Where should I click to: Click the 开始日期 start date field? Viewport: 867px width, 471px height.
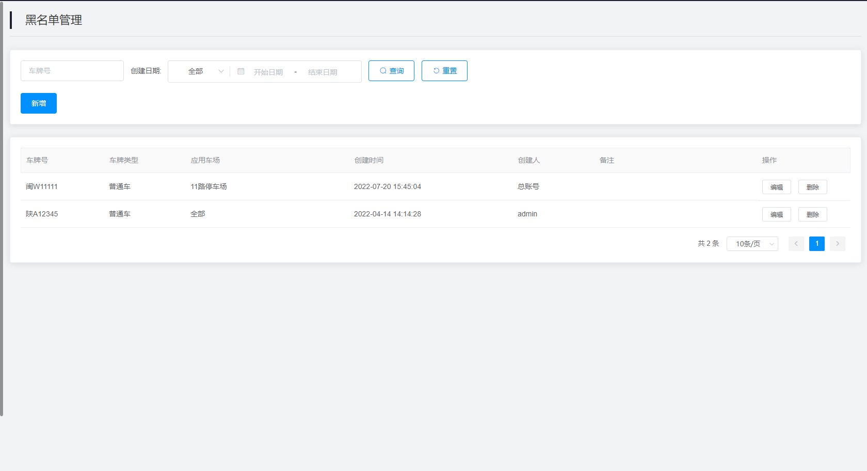(268, 72)
